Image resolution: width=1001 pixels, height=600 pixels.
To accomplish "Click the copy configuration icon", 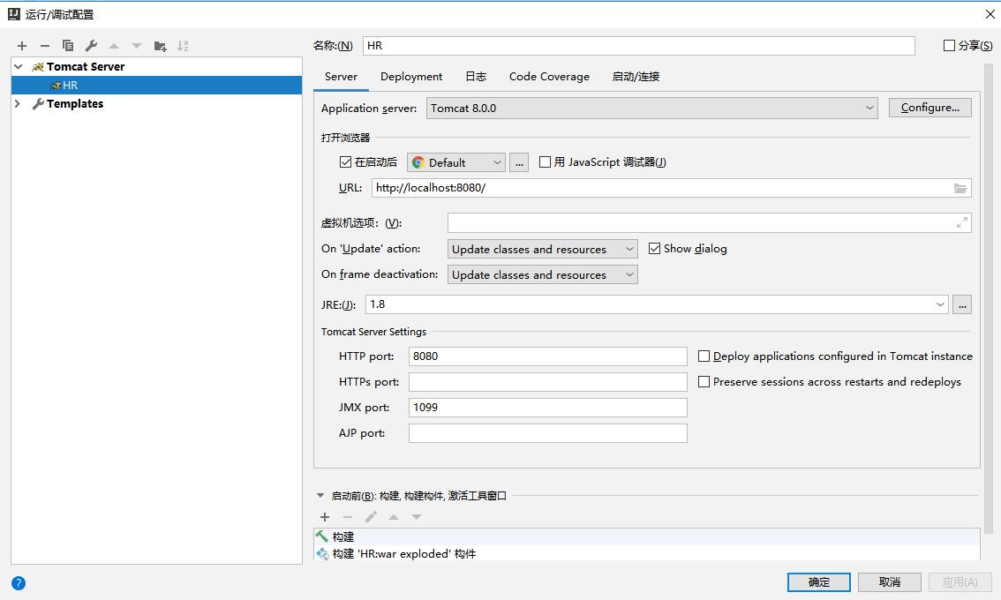I will coord(68,46).
